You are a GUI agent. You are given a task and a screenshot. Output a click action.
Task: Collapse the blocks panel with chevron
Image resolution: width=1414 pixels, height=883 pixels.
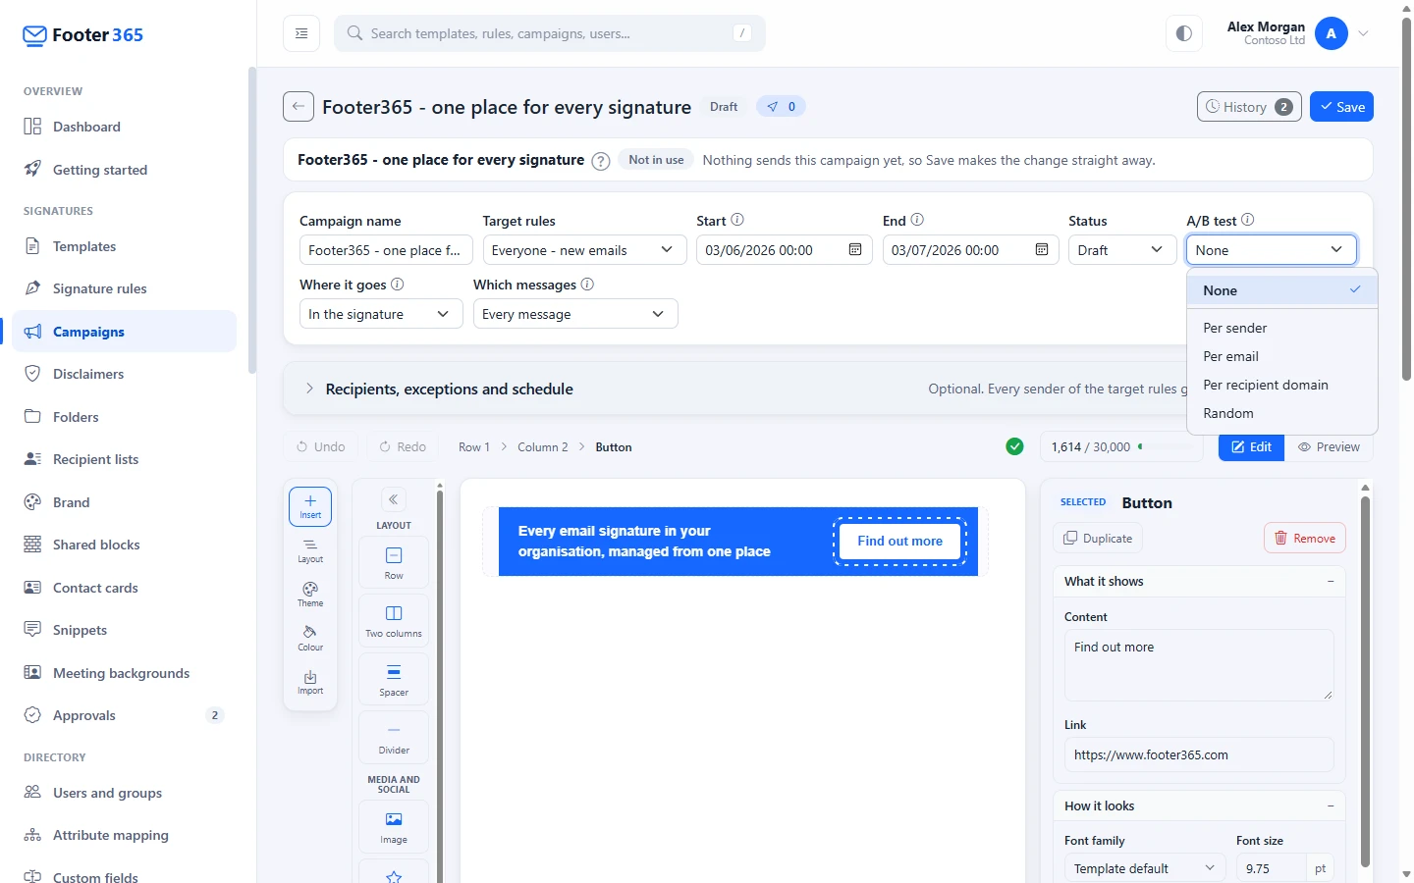click(393, 499)
